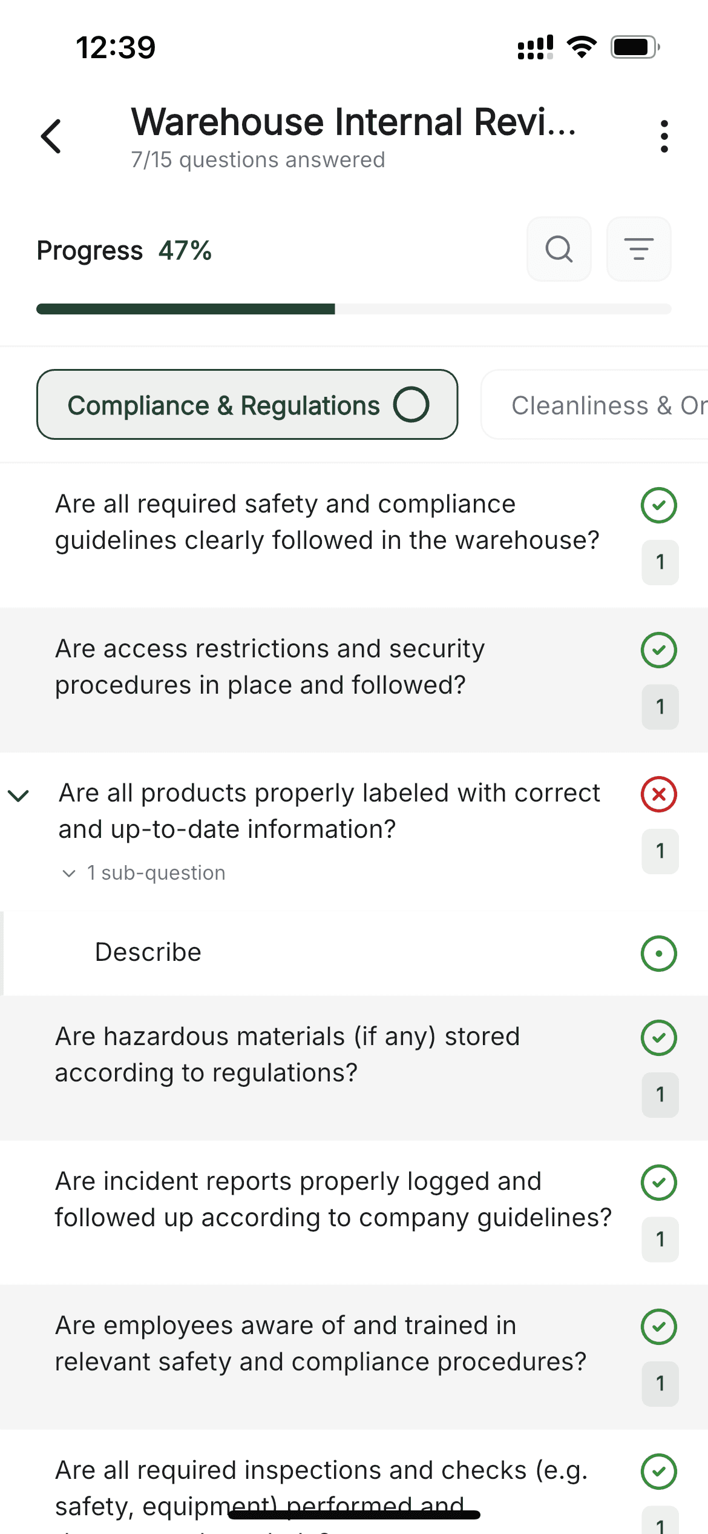708x1534 pixels.
Task: Tap the back arrow to exit checklist
Action: coord(51,135)
